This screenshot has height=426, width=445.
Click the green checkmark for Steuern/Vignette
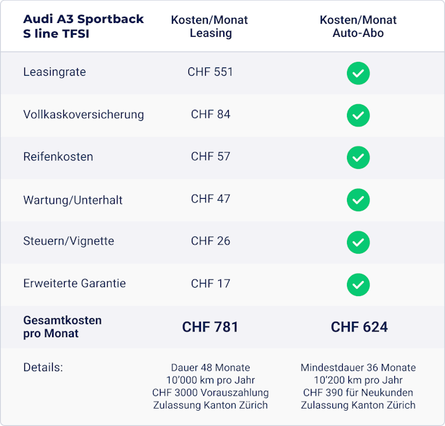(x=358, y=242)
